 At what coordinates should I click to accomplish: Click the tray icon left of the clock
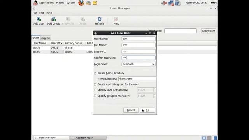point(178,3)
